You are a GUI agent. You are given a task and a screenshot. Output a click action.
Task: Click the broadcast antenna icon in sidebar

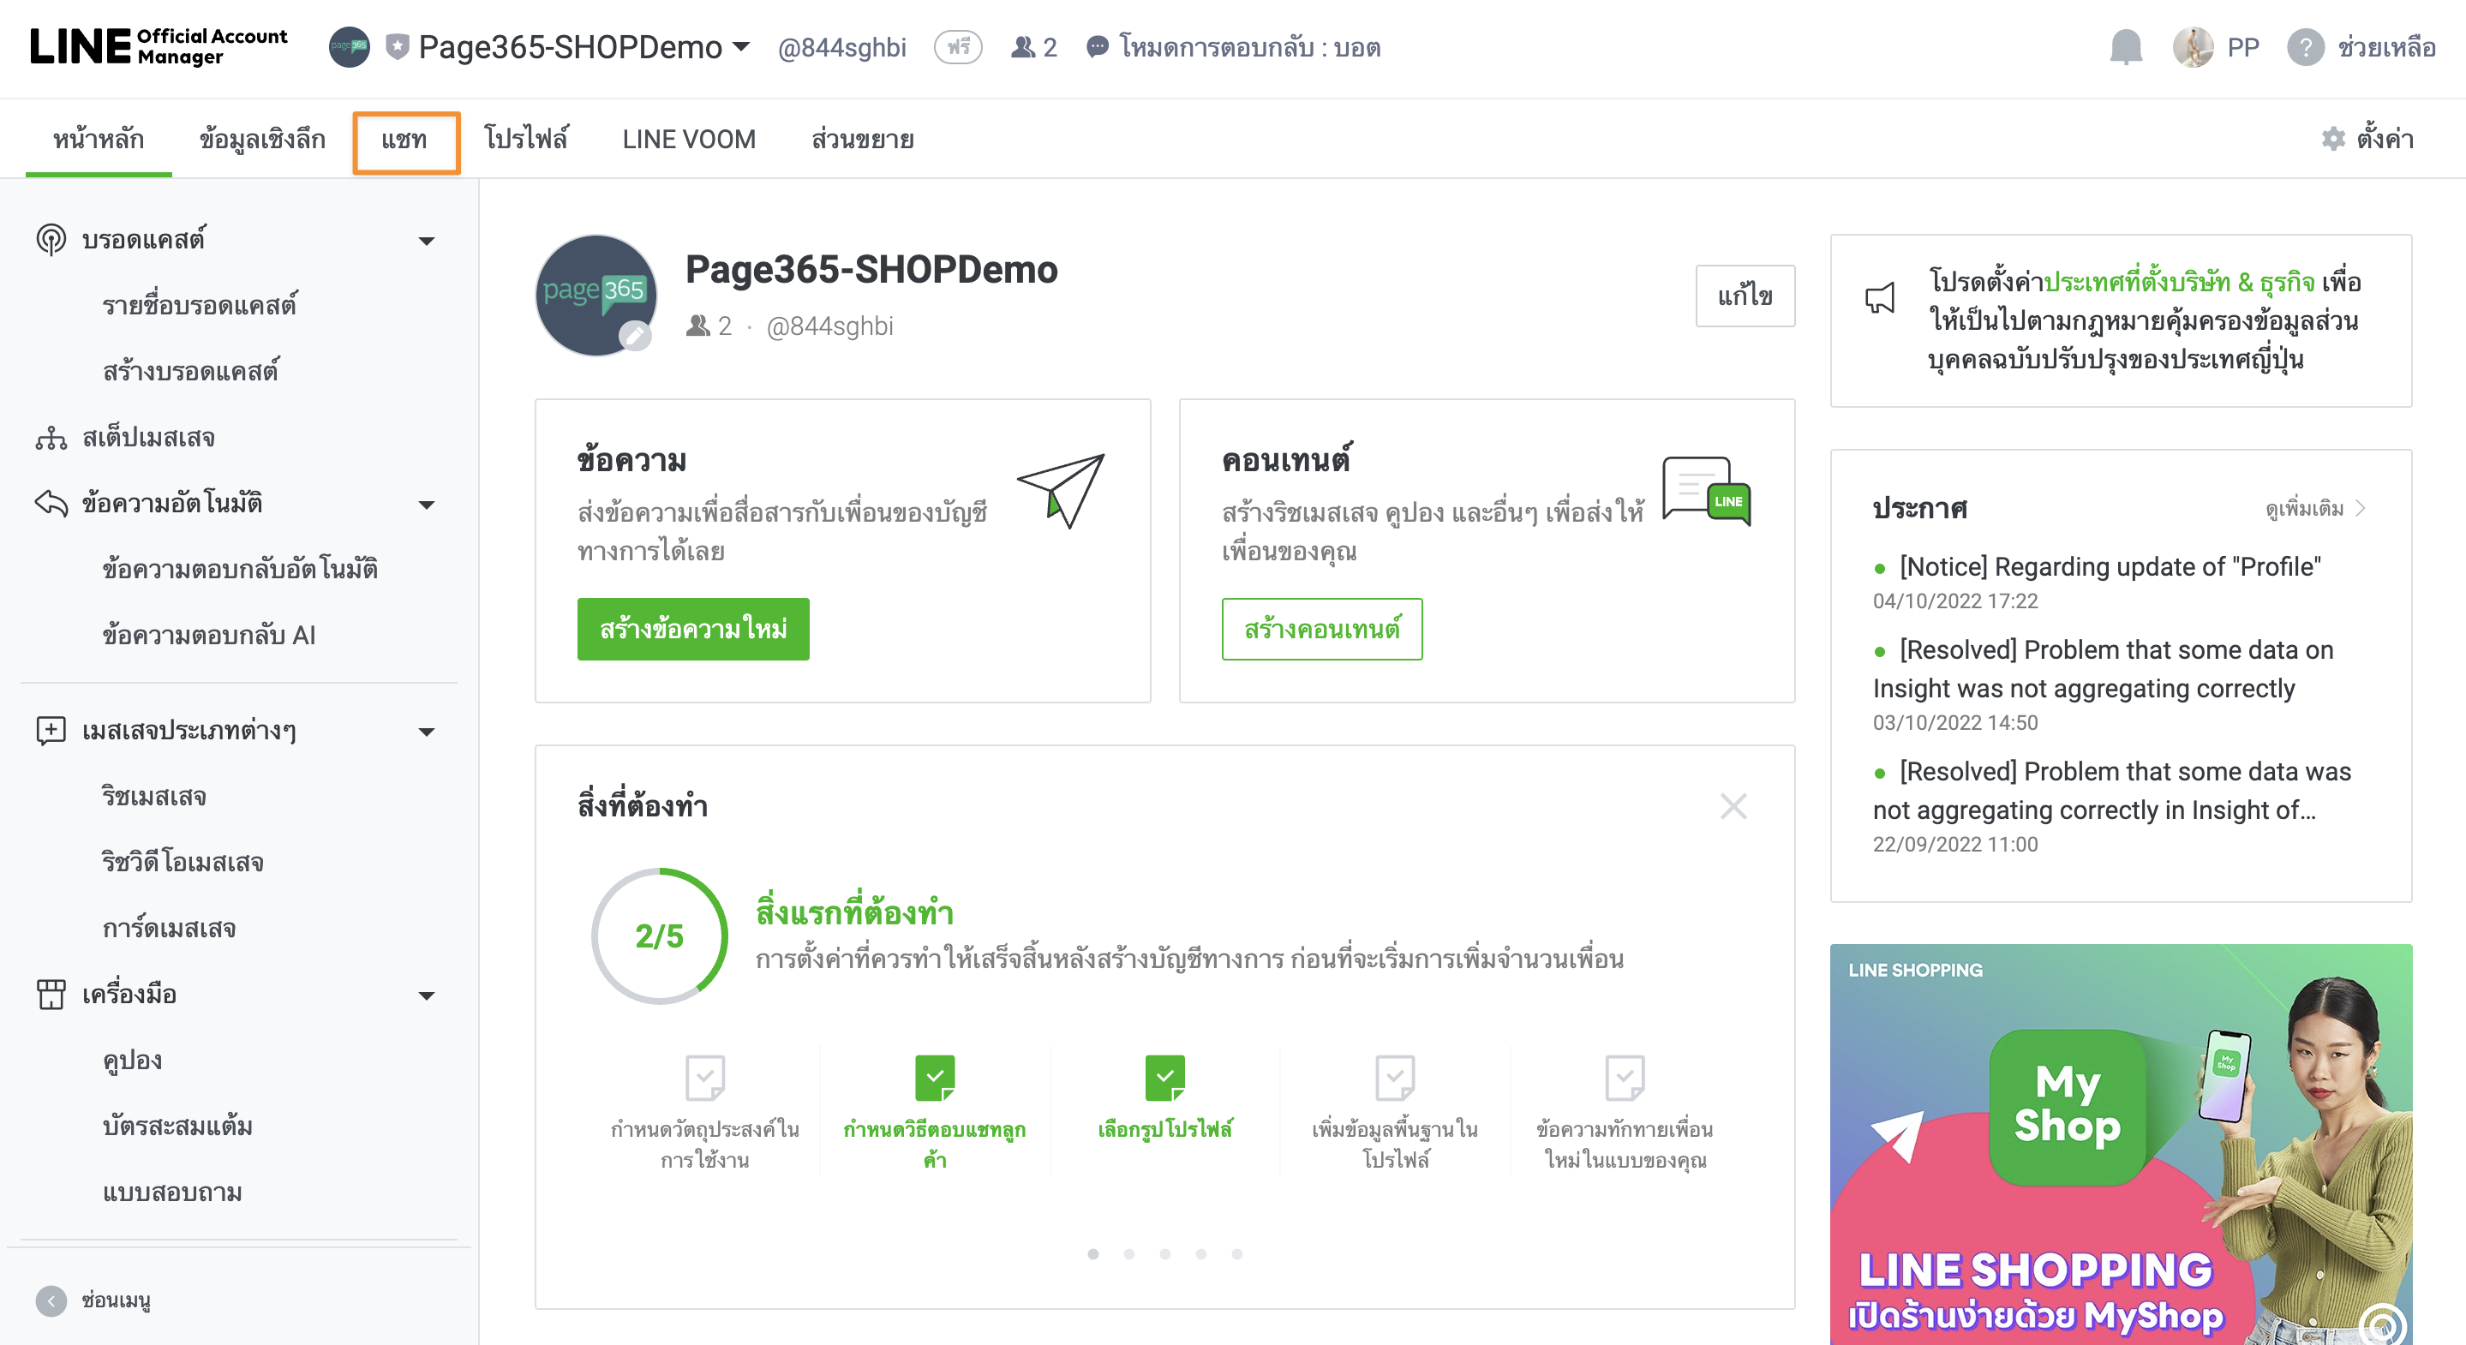tap(51, 239)
